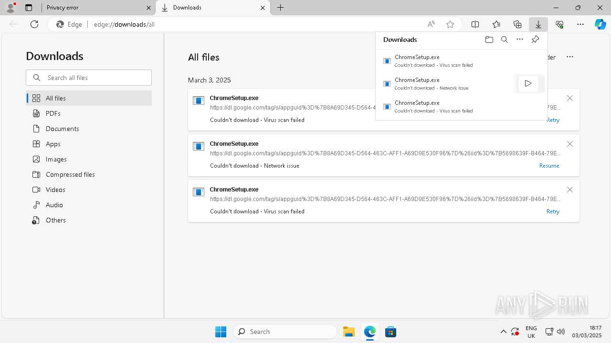Toggle the Downloads toolbar button
This screenshot has width=611, height=343.
pyautogui.click(x=538, y=24)
